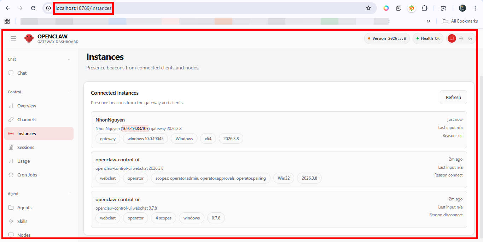Show hidden bookmarks with the double chevron
The height and width of the screenshot is (242, 483).
(x=429, y=21)
